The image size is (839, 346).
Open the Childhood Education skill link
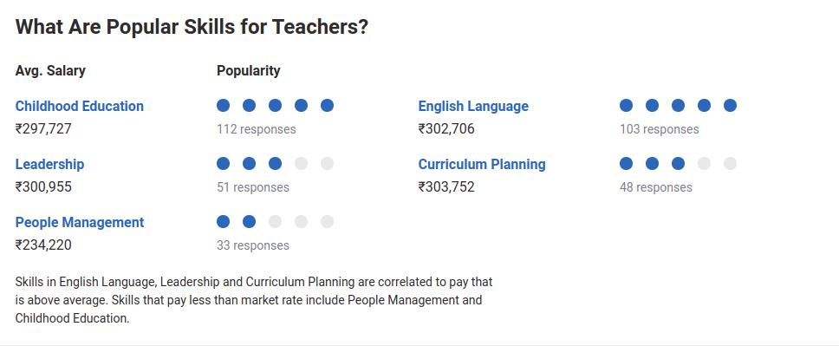click(79, 106)
